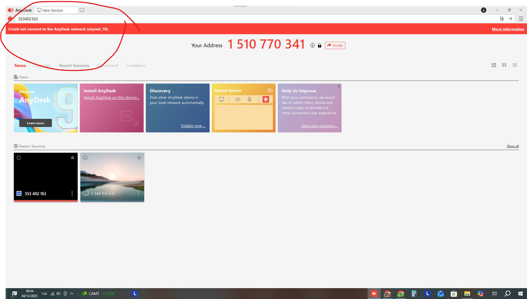Image resolution: width=527 pixels, height=299 pixels.
Task: Toggle microphone icon in Record Screen card
Action: point(249,99)
